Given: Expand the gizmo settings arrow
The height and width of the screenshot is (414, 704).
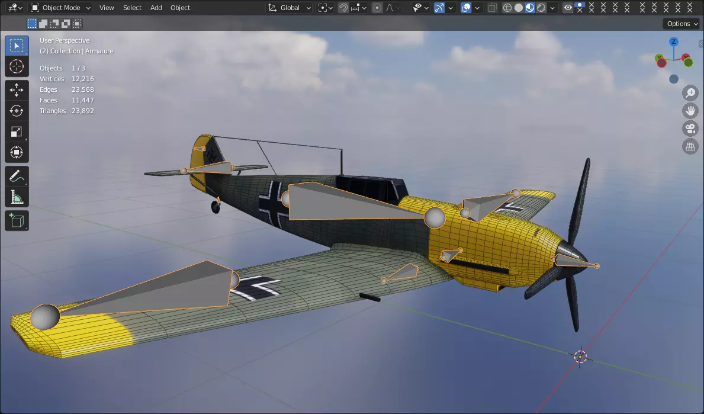Looking at the screenshot, I should [451, 8].
